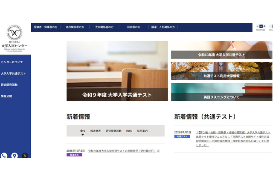
Task: Click the 2026年10月2日 date text
Action: point(76,151)
